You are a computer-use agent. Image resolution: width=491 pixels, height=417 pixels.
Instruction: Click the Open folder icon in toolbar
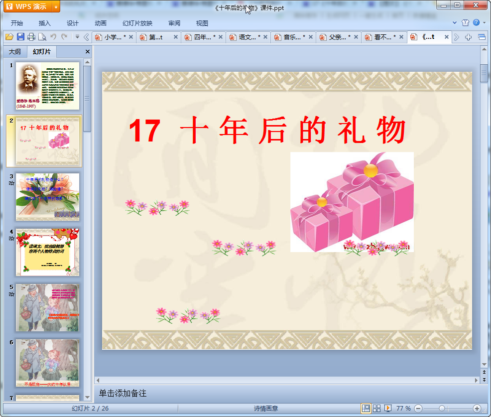coord(9,37)
